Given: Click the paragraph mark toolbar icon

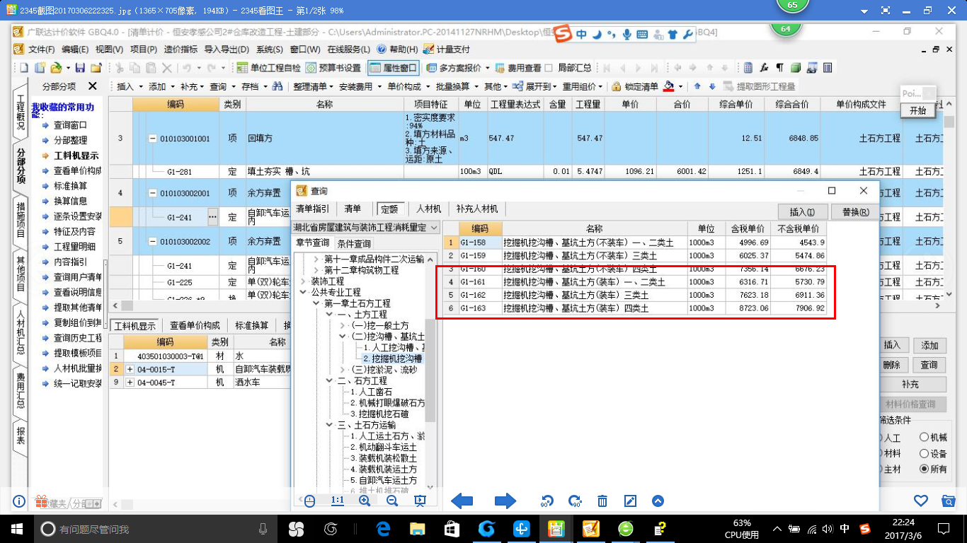Looking at the screenshot, I should 779,68.
